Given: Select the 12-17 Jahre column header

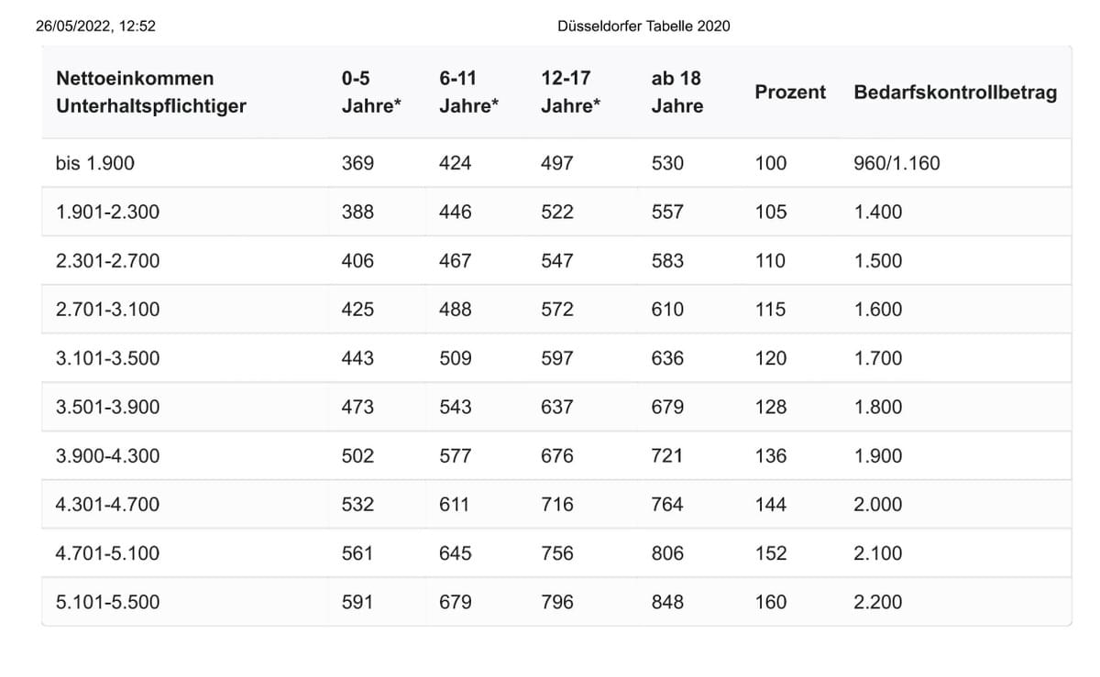Looking at the screenshot, I should (x=570, y=93).
